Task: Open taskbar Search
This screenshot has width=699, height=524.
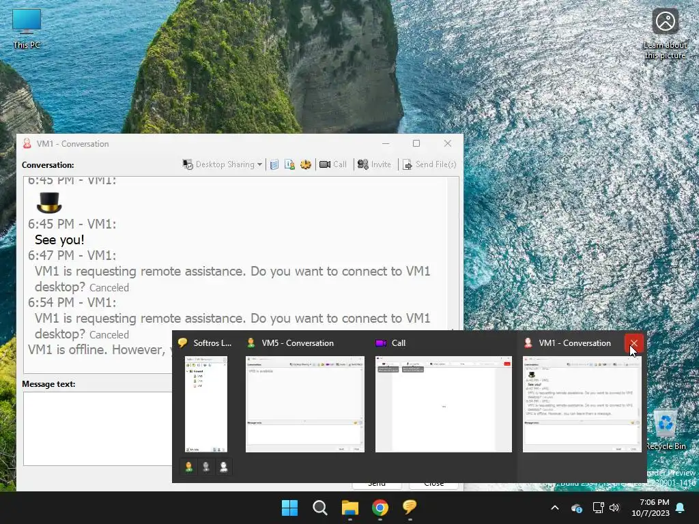Action: [x=319, y=508]
